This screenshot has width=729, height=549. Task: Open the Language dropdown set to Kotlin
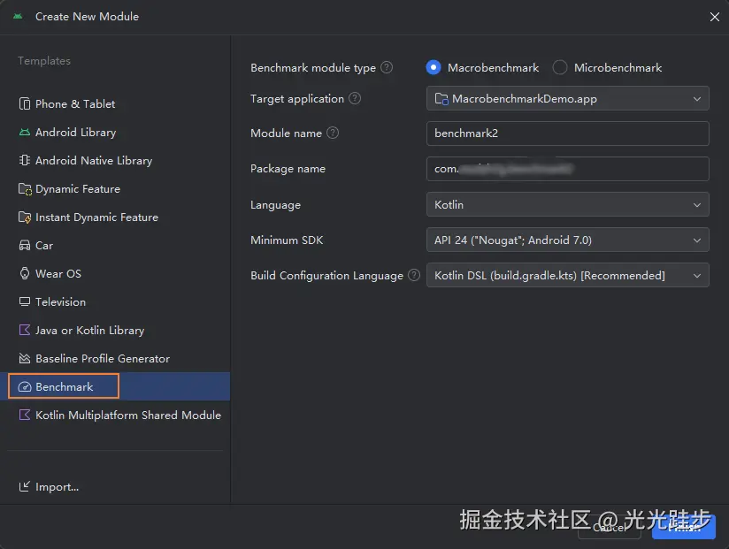pos(568,204)
